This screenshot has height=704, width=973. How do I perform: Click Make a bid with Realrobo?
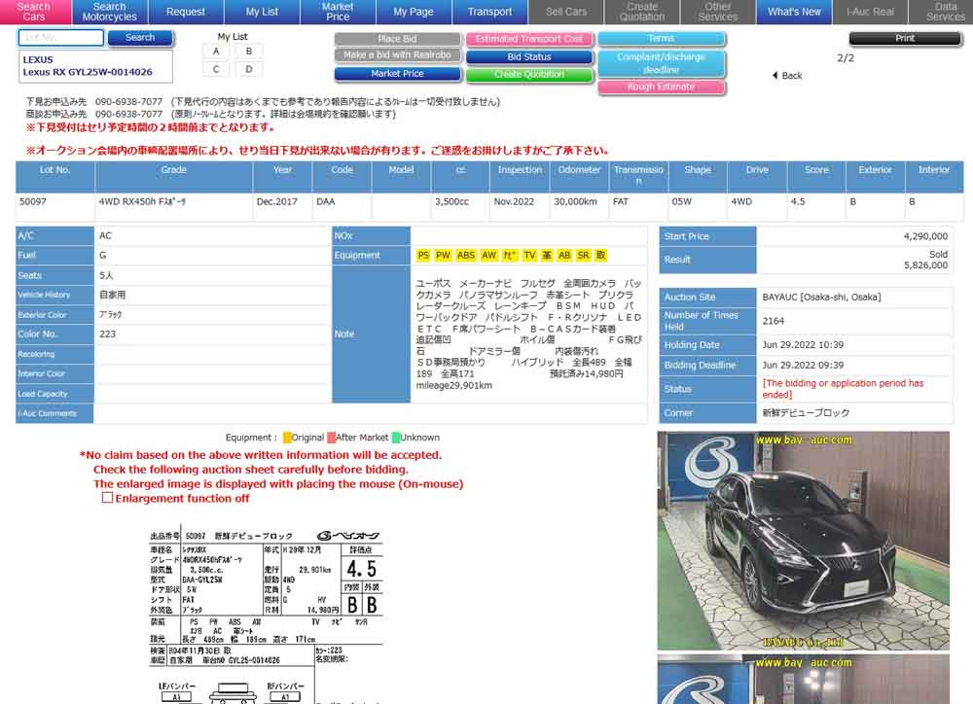(397, 55)
